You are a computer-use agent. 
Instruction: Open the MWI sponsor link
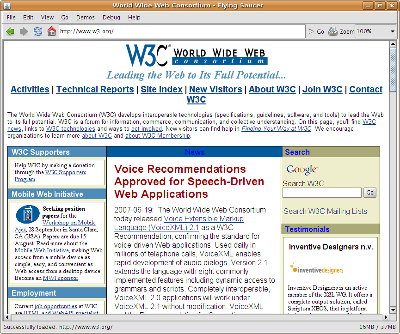(x=61, y=278)
